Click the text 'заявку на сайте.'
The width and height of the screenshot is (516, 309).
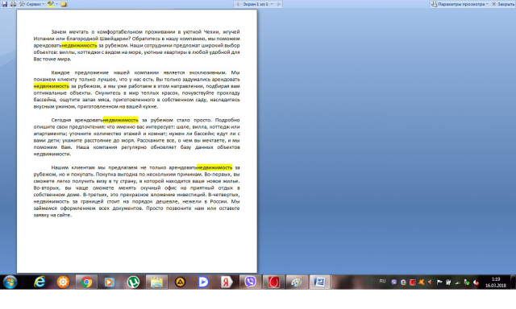[x=52, y=215]
